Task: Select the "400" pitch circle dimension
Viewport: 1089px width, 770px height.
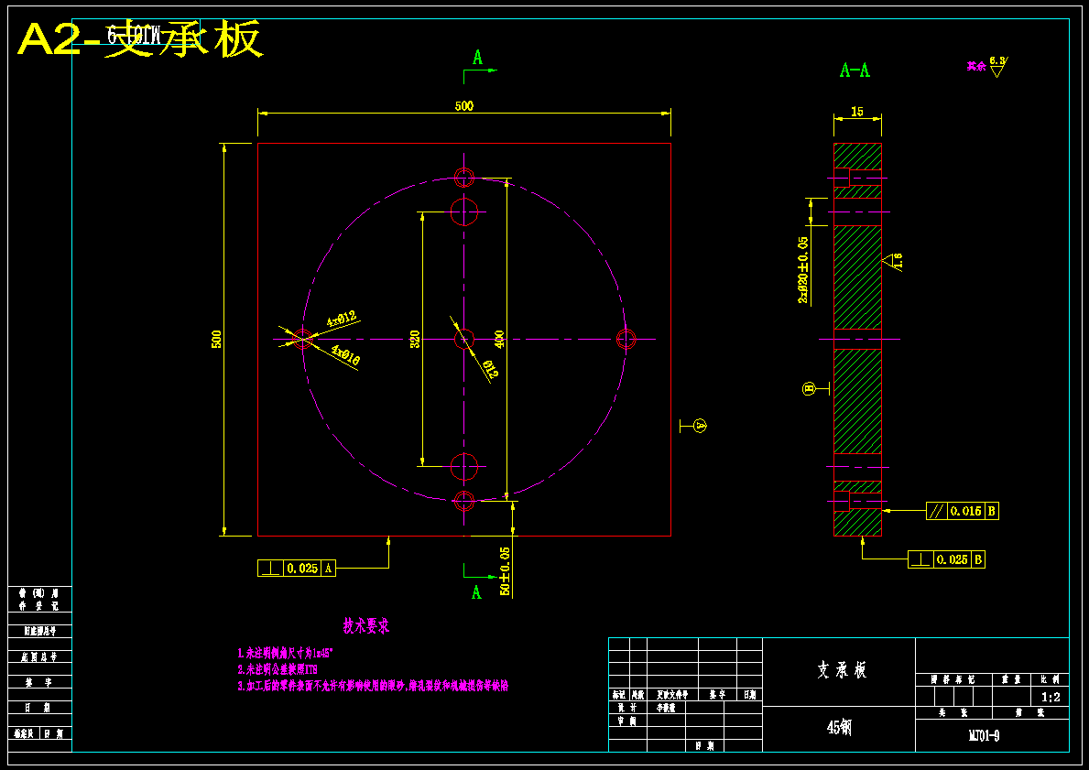Action: pos(498,339)
